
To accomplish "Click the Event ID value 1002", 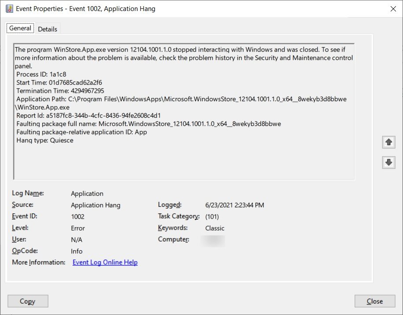I will click(78, 216).
